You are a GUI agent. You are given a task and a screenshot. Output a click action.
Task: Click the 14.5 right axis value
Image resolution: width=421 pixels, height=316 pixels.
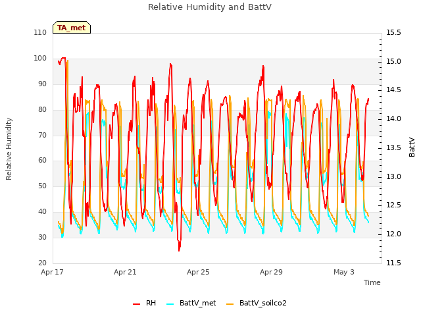[393, 90]
